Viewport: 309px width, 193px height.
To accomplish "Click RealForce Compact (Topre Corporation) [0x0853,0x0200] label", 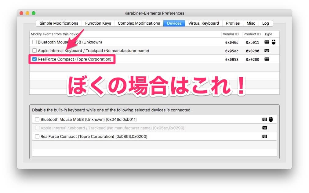I will 94,136.
